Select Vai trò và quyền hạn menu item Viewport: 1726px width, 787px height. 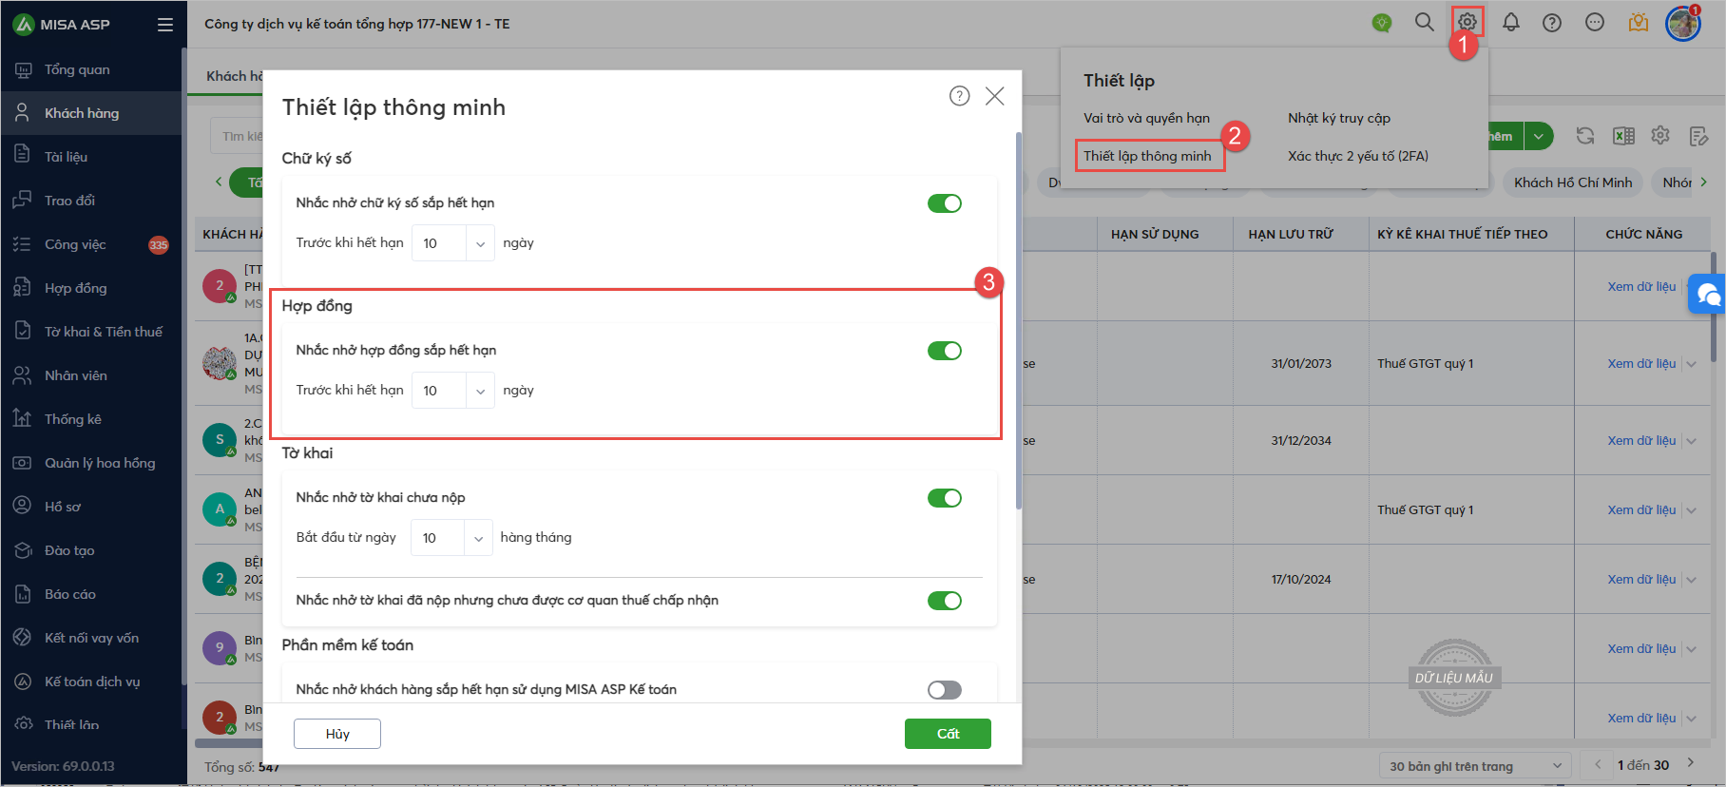[x=1146, y=118]
